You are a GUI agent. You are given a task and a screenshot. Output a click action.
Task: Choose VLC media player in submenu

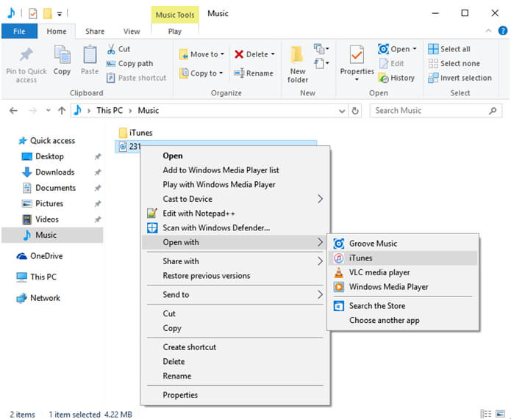pos(404,272)
